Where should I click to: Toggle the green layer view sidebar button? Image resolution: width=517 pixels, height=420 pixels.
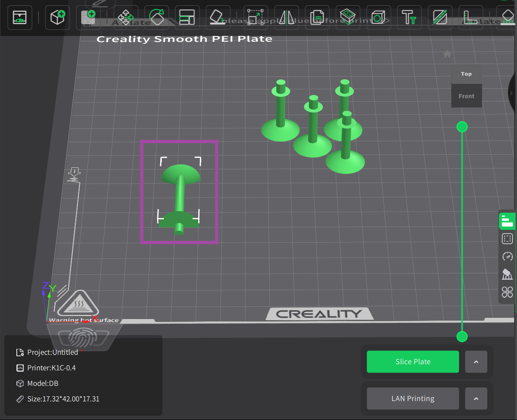[507, 221]
